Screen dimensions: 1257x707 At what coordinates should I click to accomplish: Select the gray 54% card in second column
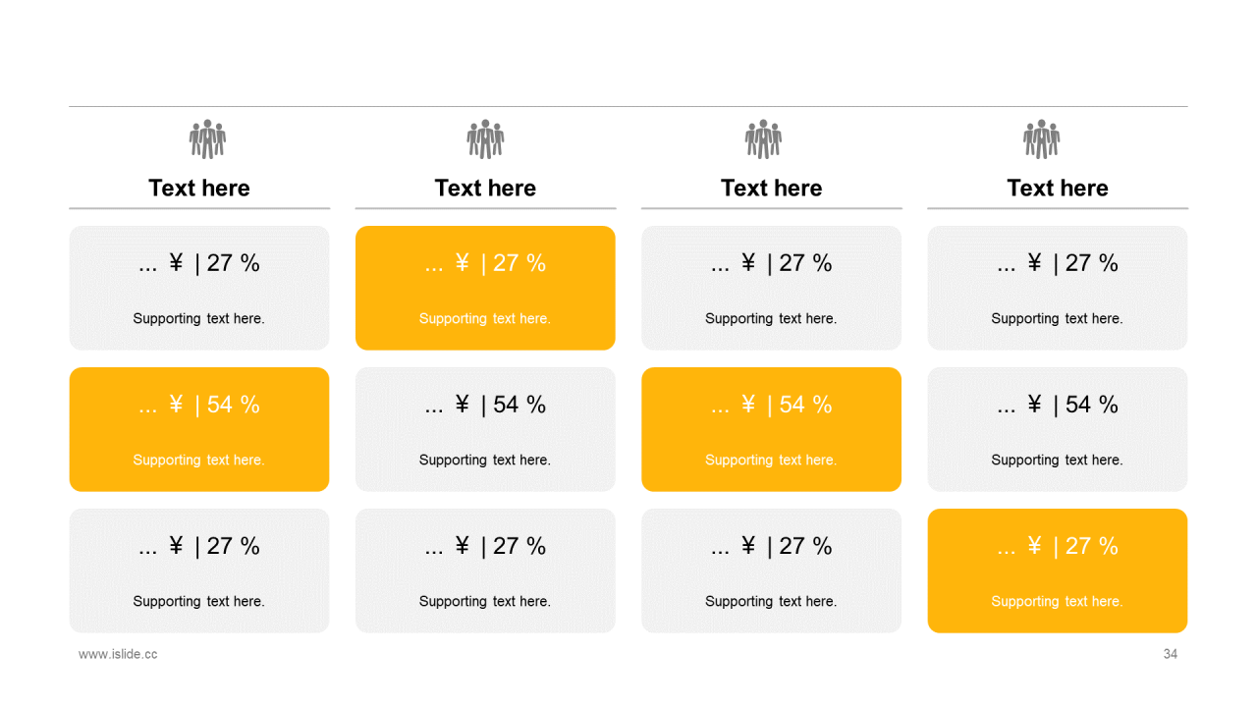[485, 429]
